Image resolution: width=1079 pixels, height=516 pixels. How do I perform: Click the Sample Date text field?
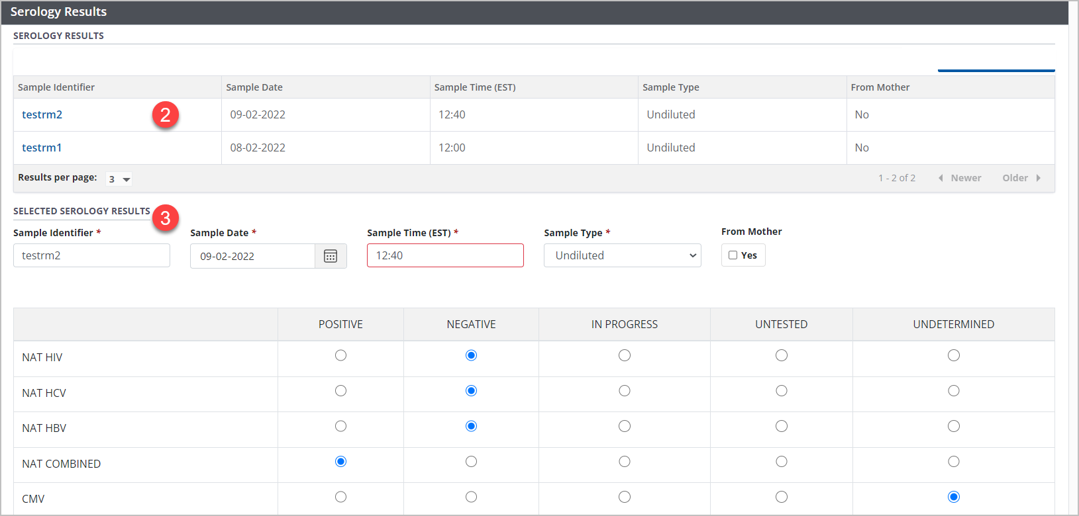pyautogui.click(x=252, y=256)
